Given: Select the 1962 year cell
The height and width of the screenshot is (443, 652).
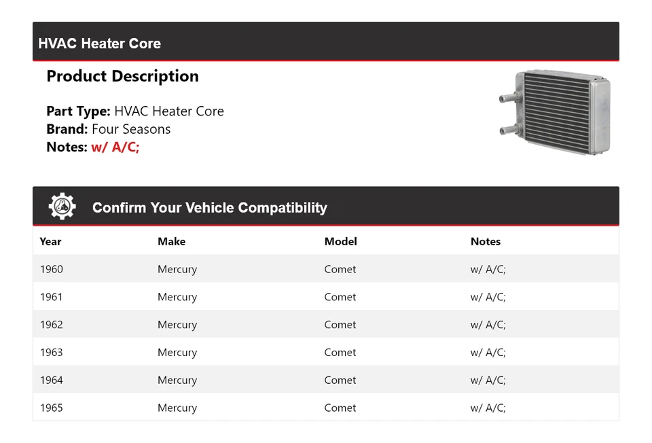Looking at the screenshot, I should 52,325.
